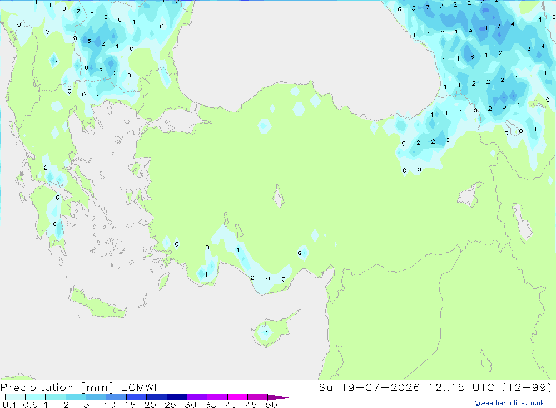Screen dimensions: 556x408
Task: Click the ©weatheronline.co.uk credit link
Action: point(509,403)
